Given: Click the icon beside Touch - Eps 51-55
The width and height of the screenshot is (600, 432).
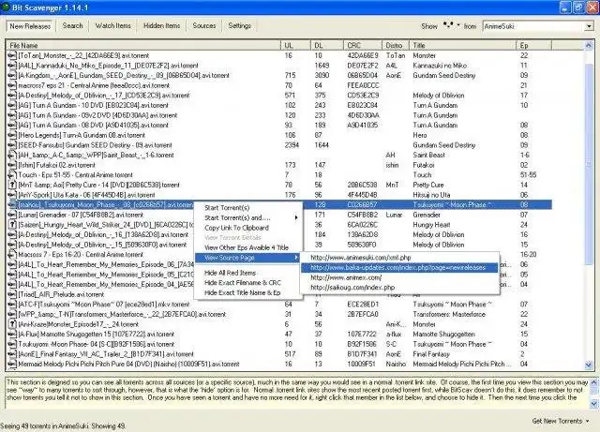Looking at the screenshot, I should tap(12, 175).
